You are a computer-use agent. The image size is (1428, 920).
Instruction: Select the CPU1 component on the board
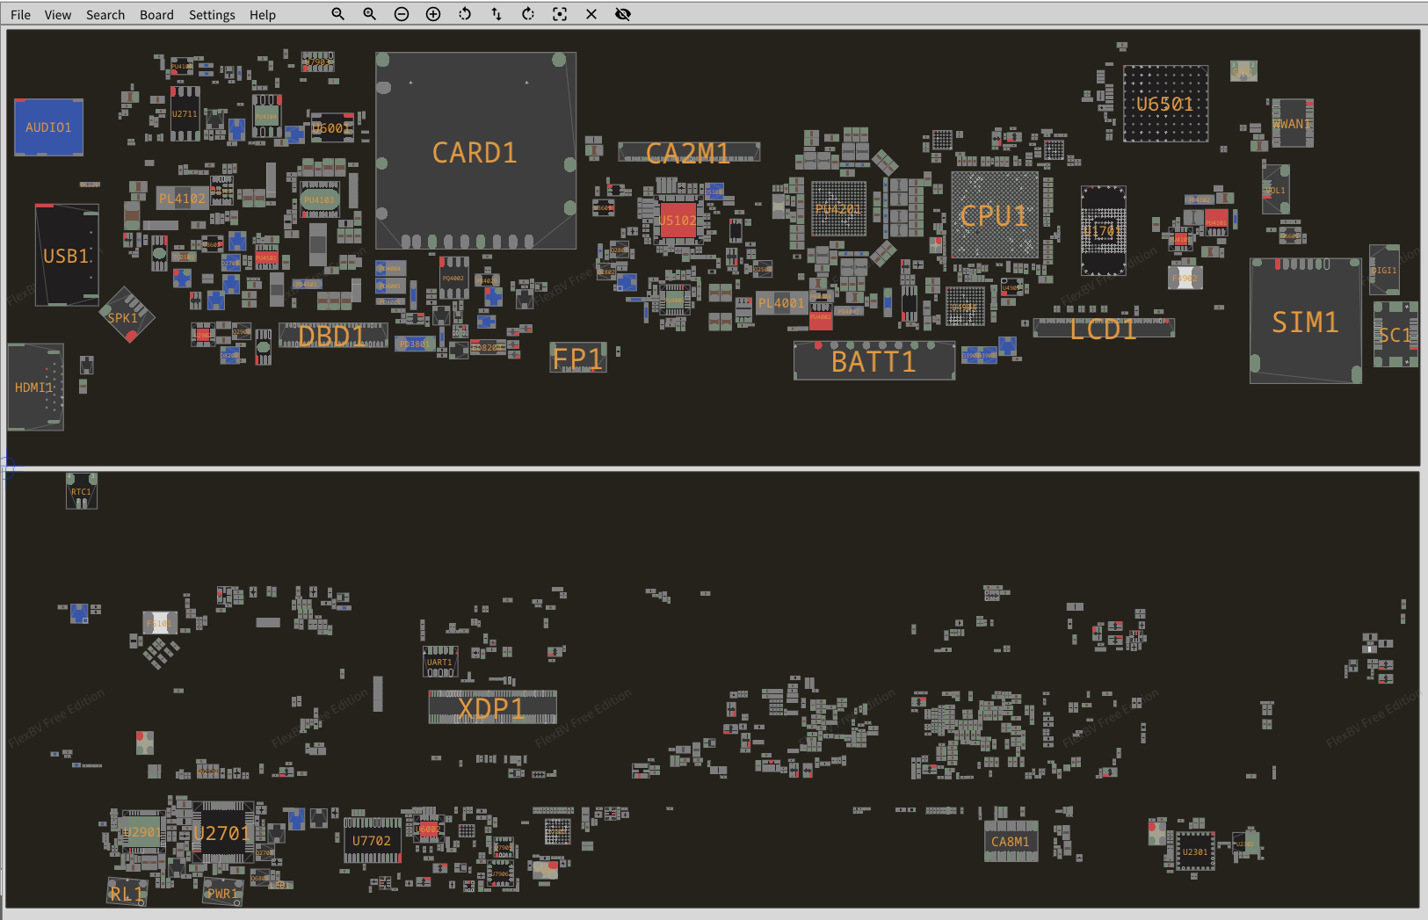click(x=994, y=215)
